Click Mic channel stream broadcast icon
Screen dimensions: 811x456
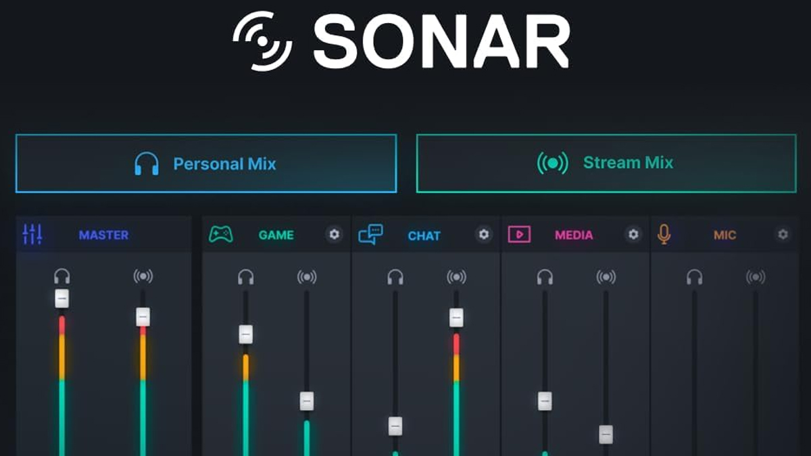756,277
